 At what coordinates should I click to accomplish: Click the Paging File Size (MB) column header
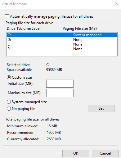80,29
